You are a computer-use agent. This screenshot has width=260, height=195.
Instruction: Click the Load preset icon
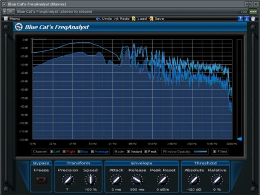pos(134,19)
